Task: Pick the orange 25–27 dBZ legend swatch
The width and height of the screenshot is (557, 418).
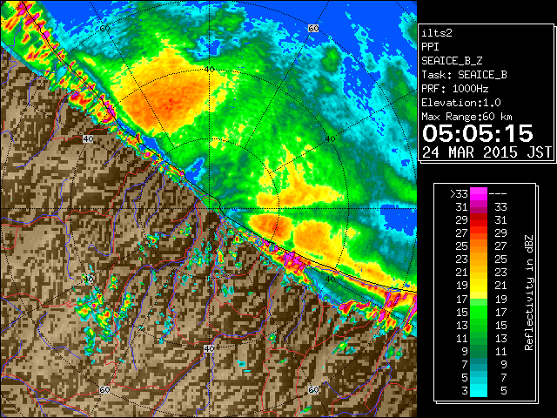Action: (479, 246)
